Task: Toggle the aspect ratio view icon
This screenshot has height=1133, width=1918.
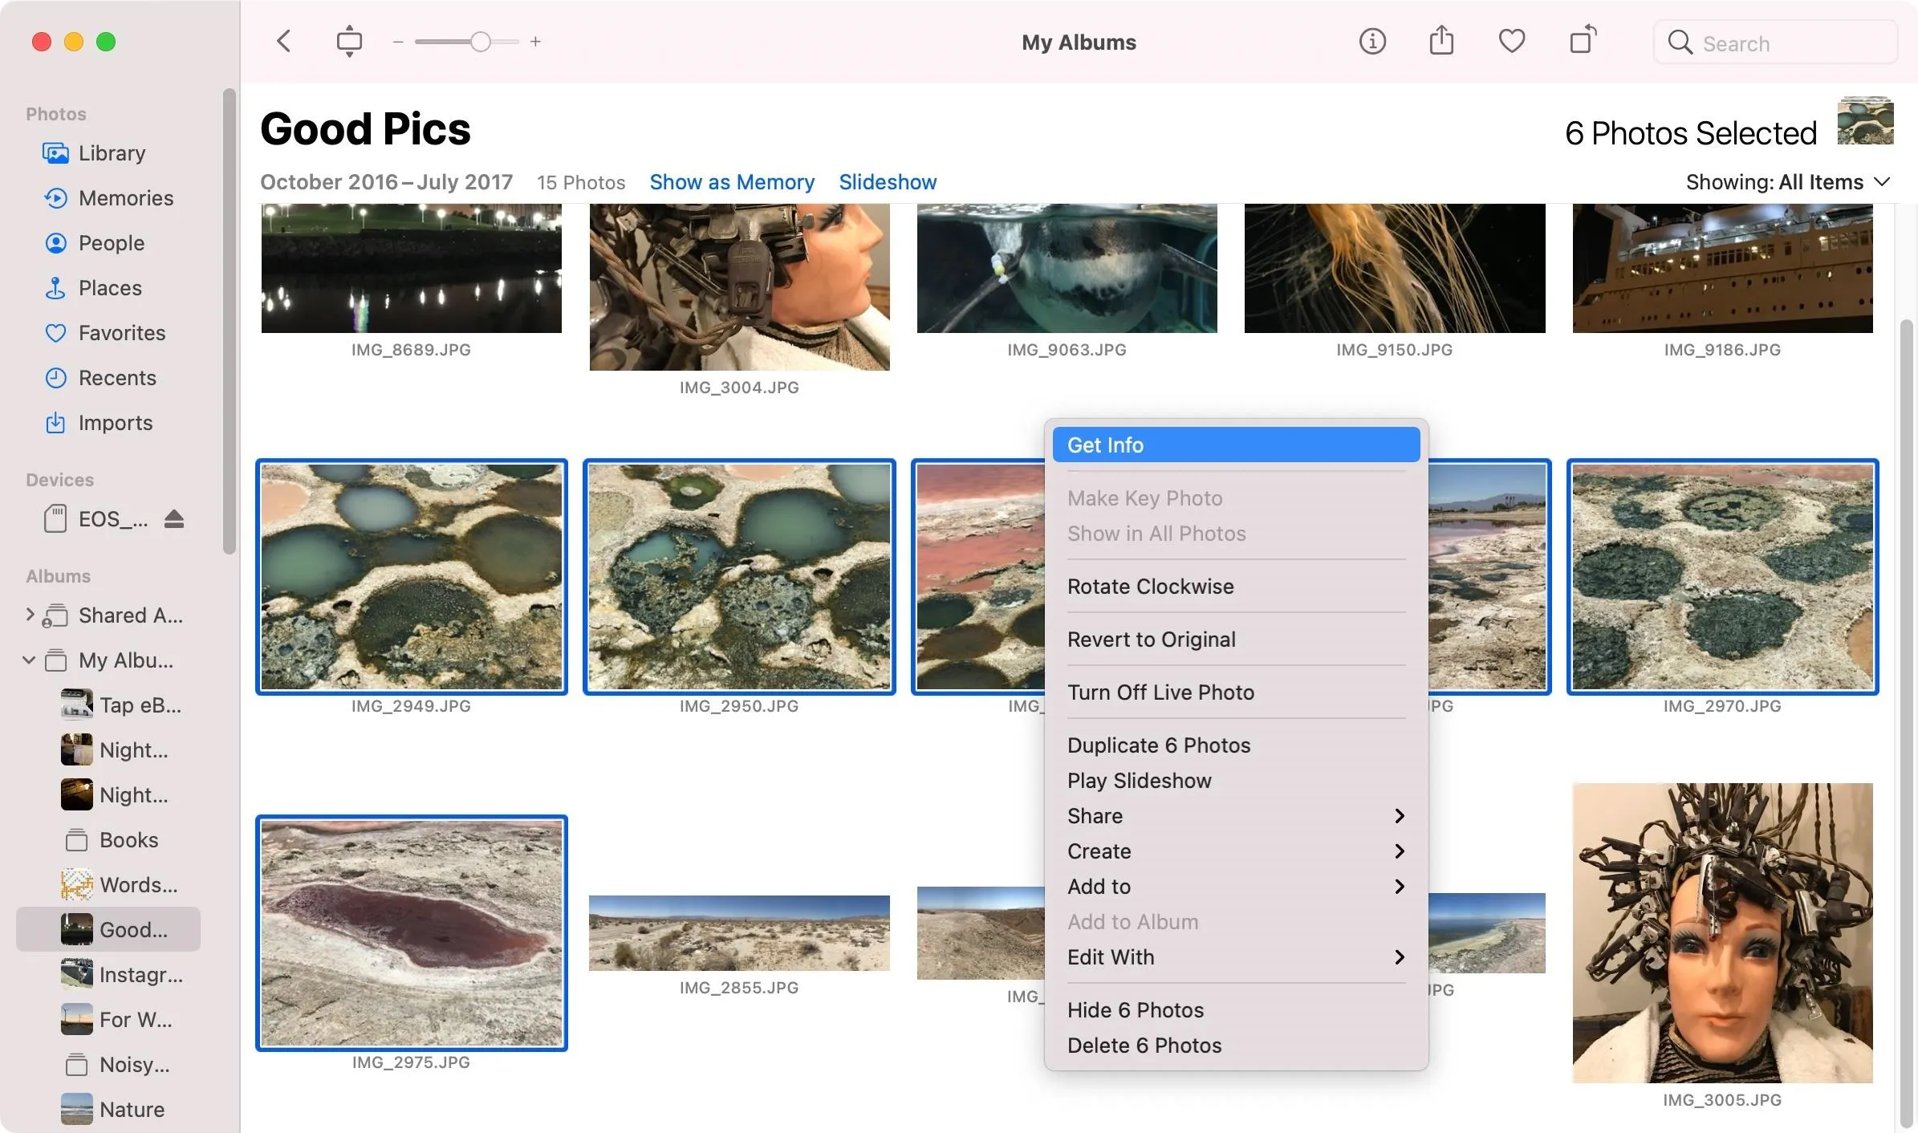Action: tap(349, 42)
